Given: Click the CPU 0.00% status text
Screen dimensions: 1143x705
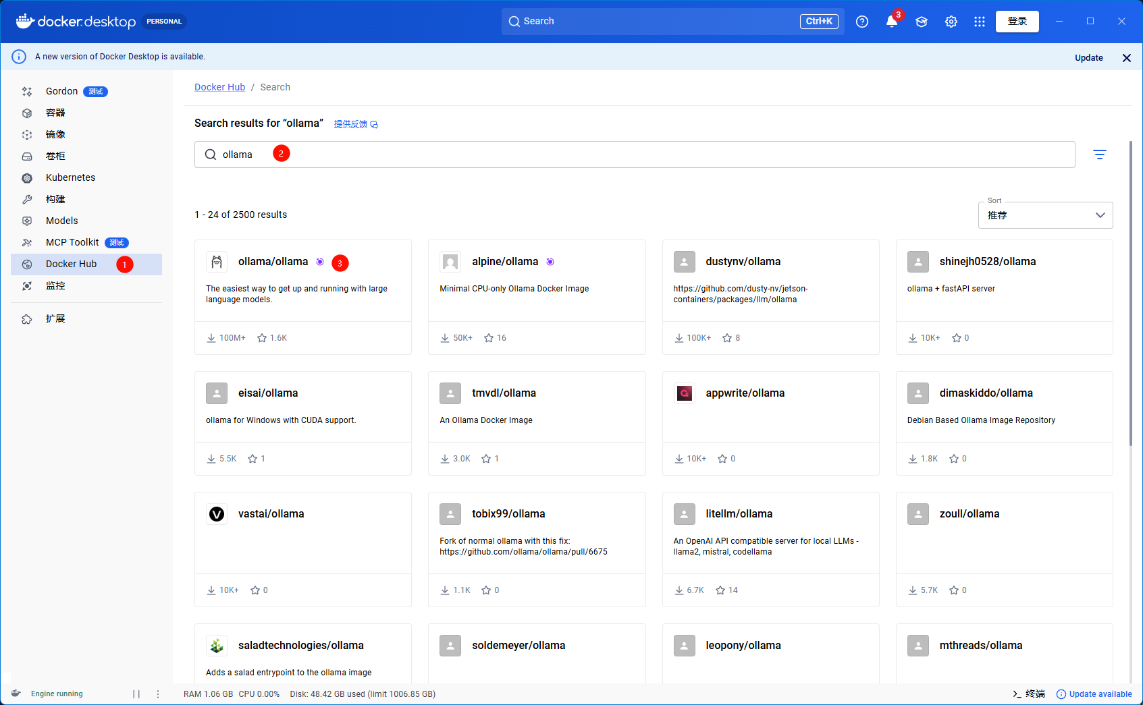Looking at the screenshot, I should tap(259, 694).
